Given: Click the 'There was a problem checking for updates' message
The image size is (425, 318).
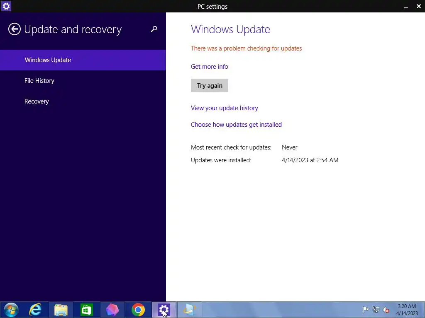Looking at the screenshot, I should point(247,48).
